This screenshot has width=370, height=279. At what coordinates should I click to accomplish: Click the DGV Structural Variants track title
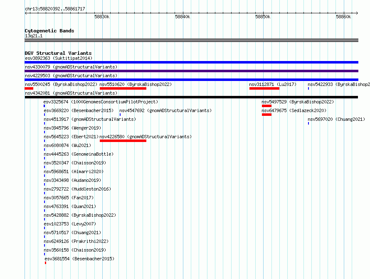click(58, 53)
